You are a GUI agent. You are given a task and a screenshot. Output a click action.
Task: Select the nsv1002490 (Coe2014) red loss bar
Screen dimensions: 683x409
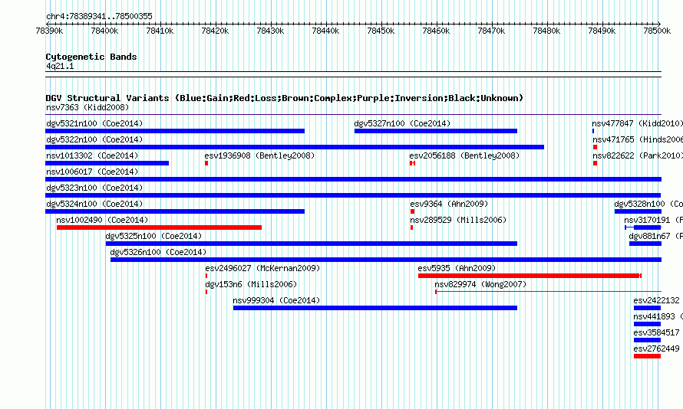coord(160,227)
